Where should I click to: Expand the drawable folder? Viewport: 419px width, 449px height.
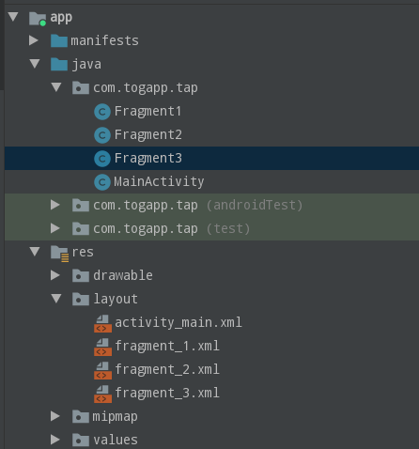55,275
